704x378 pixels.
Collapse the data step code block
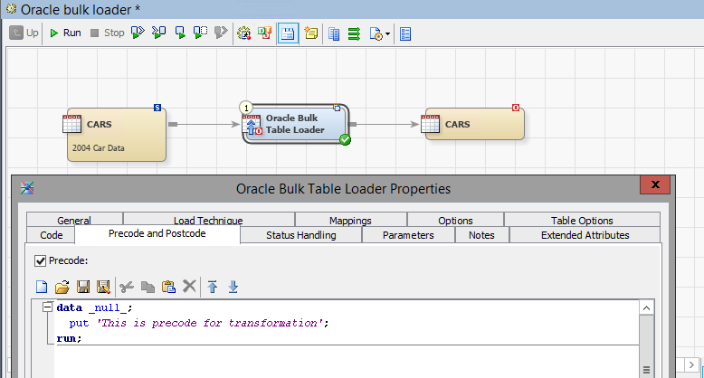point(47,307)
